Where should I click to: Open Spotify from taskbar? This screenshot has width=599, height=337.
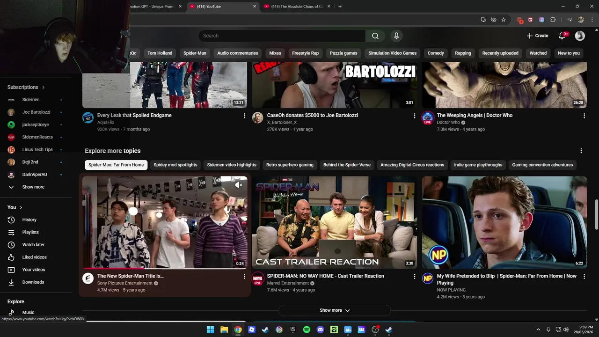pyautogui.click(x=307, y=330)
